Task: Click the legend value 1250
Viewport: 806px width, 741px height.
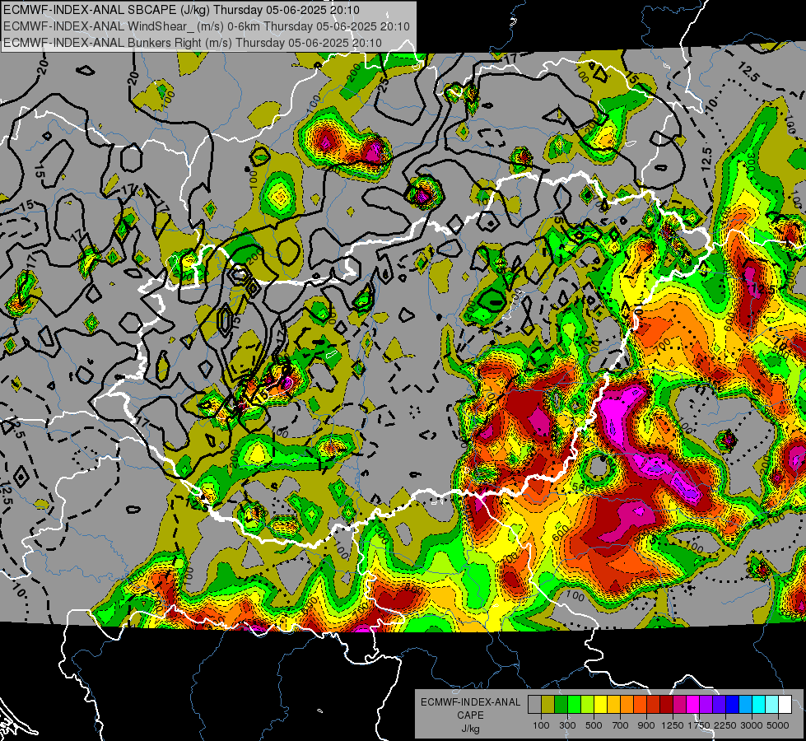Action: (x=673, y=725)
